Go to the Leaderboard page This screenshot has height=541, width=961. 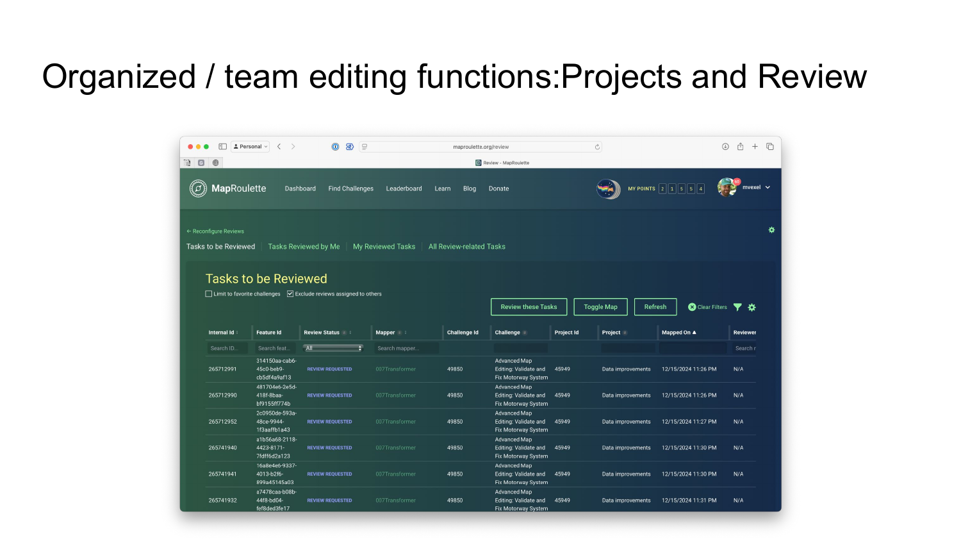(x=404, y=188)
